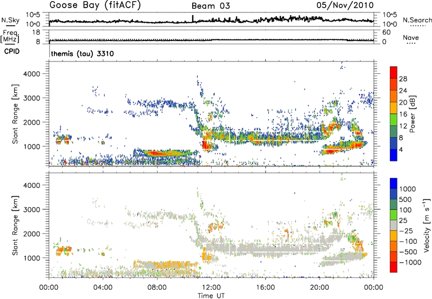The width and height of the screenshot is (432, 299).
Task: Click the "-500" label on Velocity scale
Action: point(408,252)
